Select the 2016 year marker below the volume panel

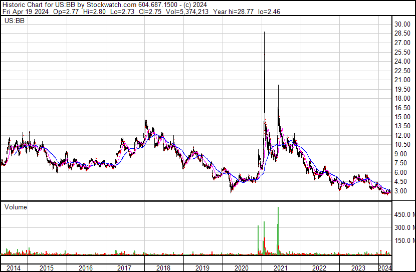point(86,268)
